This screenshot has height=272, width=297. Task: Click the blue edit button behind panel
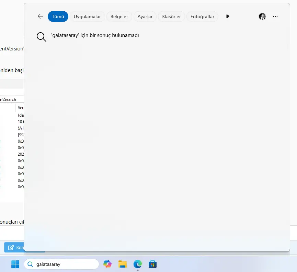point(14,247)
